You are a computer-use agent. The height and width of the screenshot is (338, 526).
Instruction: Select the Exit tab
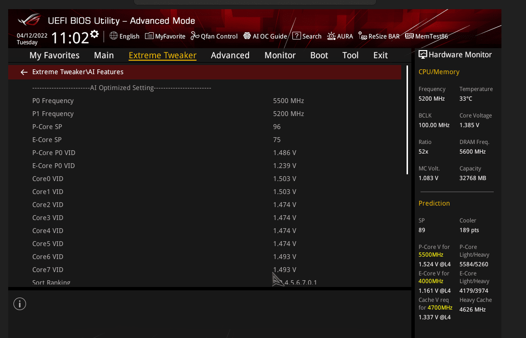click(x=381, y=55)
